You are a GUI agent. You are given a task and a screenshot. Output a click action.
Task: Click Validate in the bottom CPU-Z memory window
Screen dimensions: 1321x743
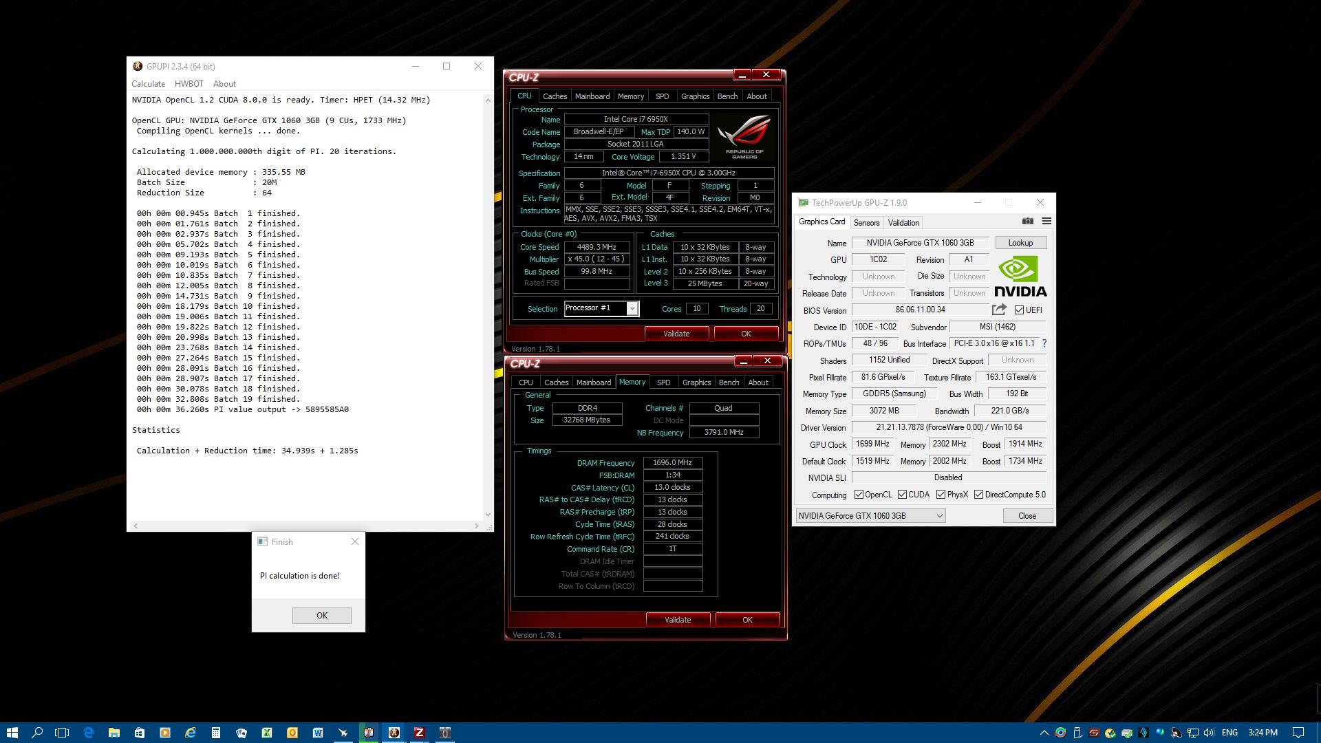tap(678, 620)
